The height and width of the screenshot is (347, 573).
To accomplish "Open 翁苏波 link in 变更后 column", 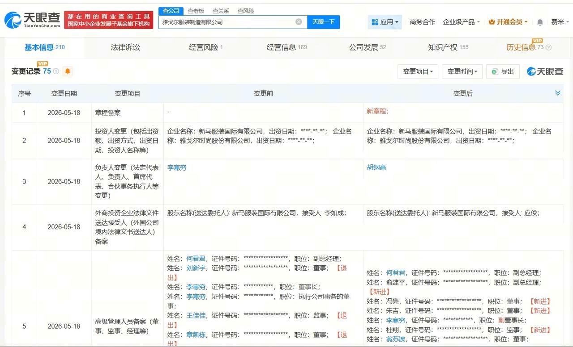I will click(395, 339).
